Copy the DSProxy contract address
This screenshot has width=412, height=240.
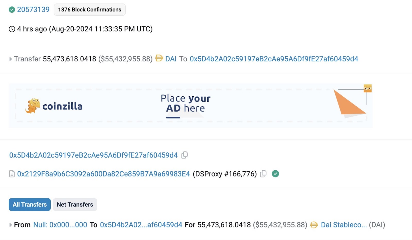pyautogui.click(x=263, y=174)
